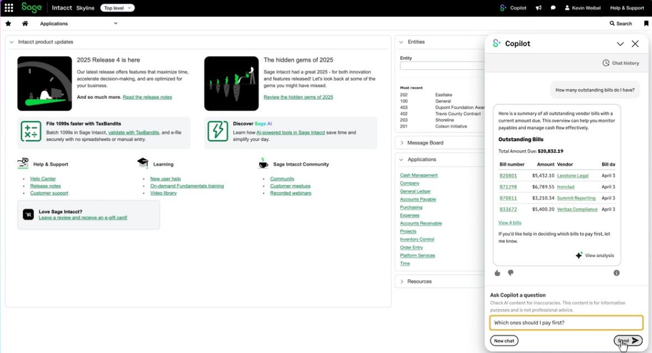Screen dimensions: 652x353
Task: Open the Inventory Control application
Action: click(417, 239)
